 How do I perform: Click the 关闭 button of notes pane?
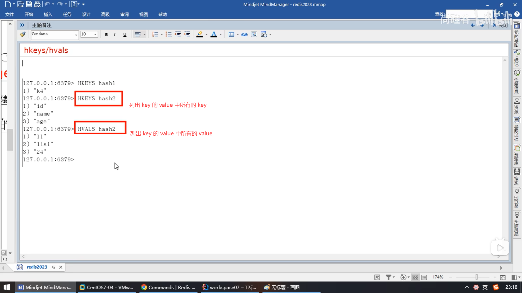pos(501,25)
